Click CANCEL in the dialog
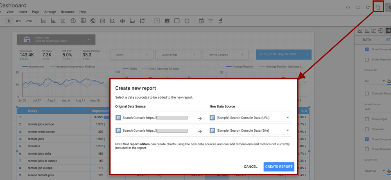The width and height of the screenshot is (391, 180). pyautogui.click(x=251, y=166)
